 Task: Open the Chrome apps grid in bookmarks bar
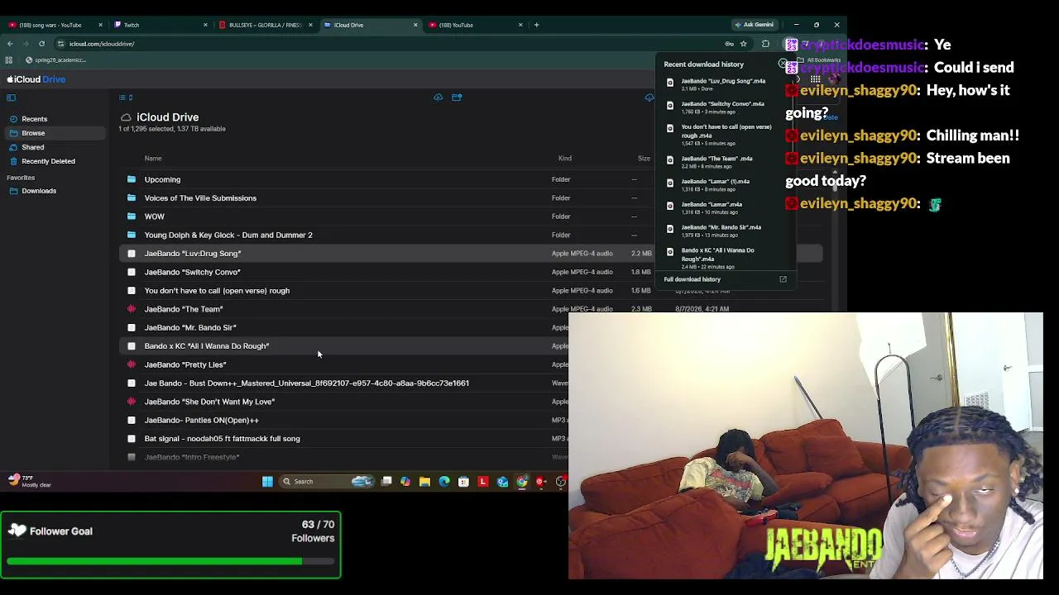coord(9,60)
